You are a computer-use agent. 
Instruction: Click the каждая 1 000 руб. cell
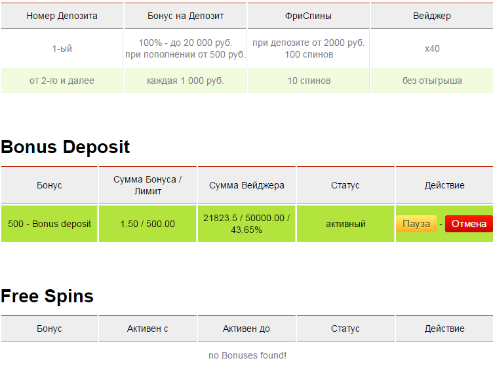tap(185, 81)
